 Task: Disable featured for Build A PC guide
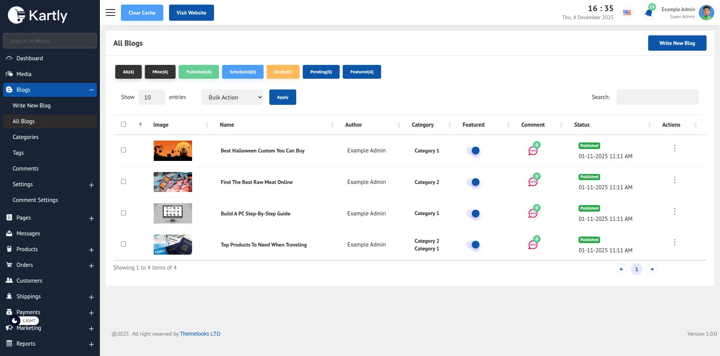(x=473, y=214)
